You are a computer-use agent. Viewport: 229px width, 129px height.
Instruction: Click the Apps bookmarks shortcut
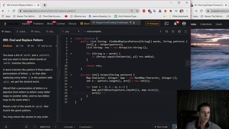(6, 16)
